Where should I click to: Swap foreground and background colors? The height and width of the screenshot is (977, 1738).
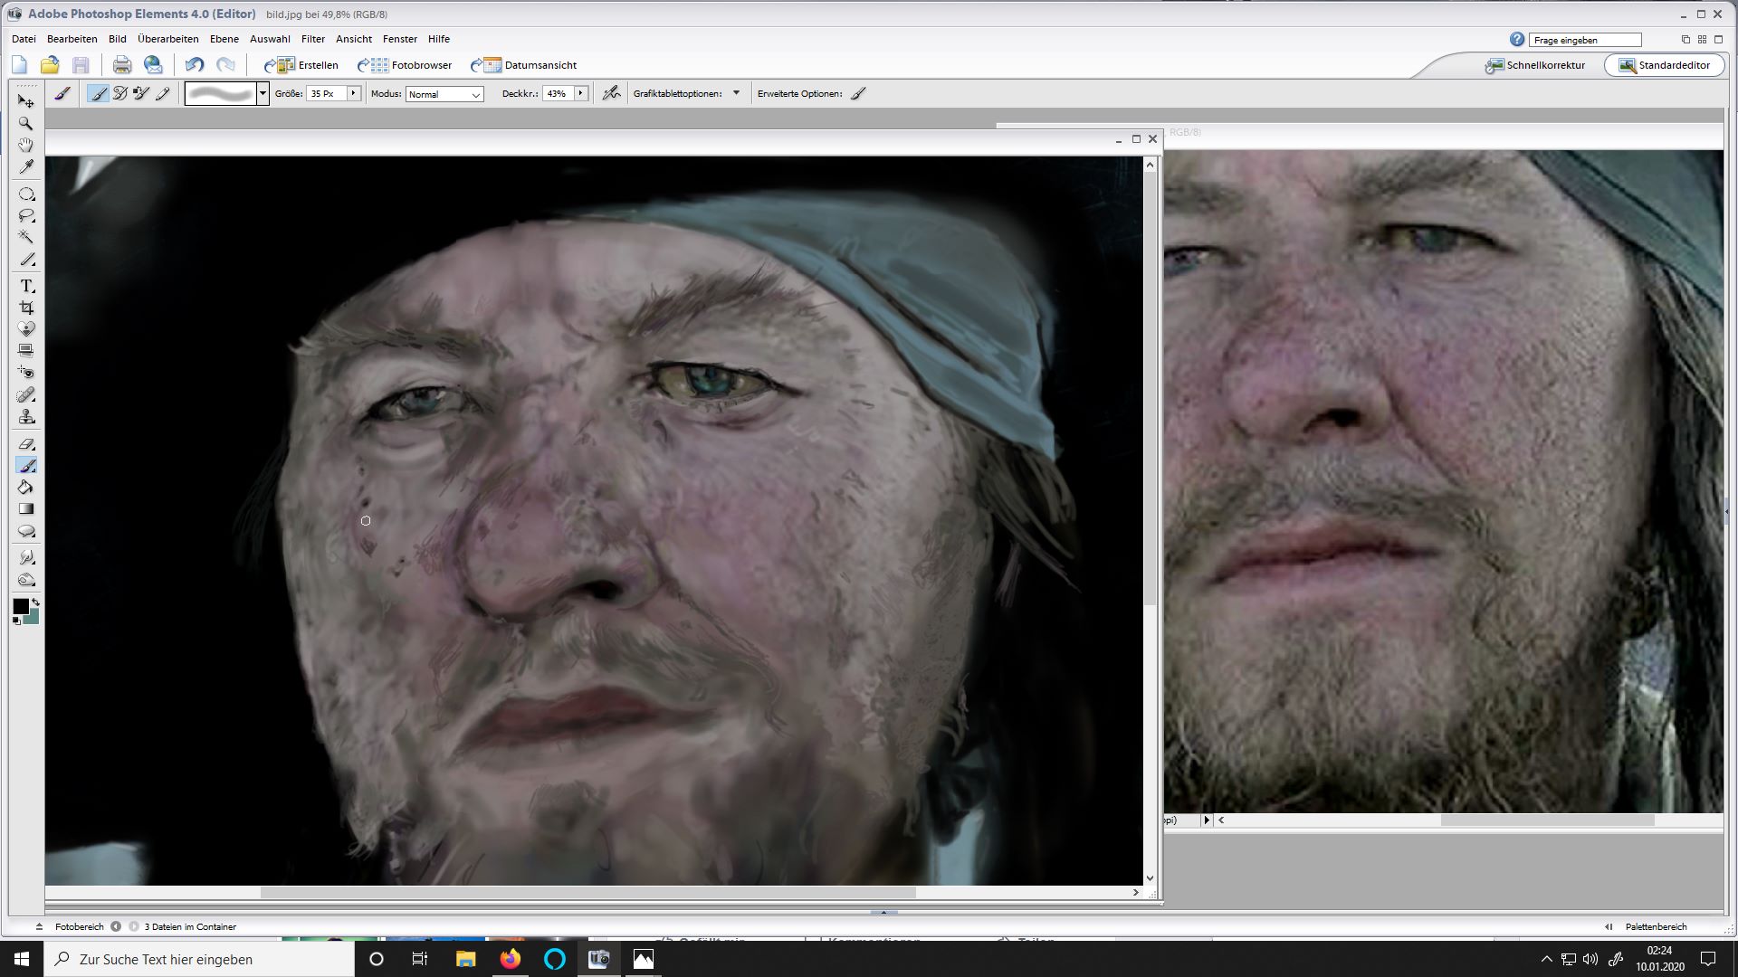pyautogui.click(x=35, y=602)
